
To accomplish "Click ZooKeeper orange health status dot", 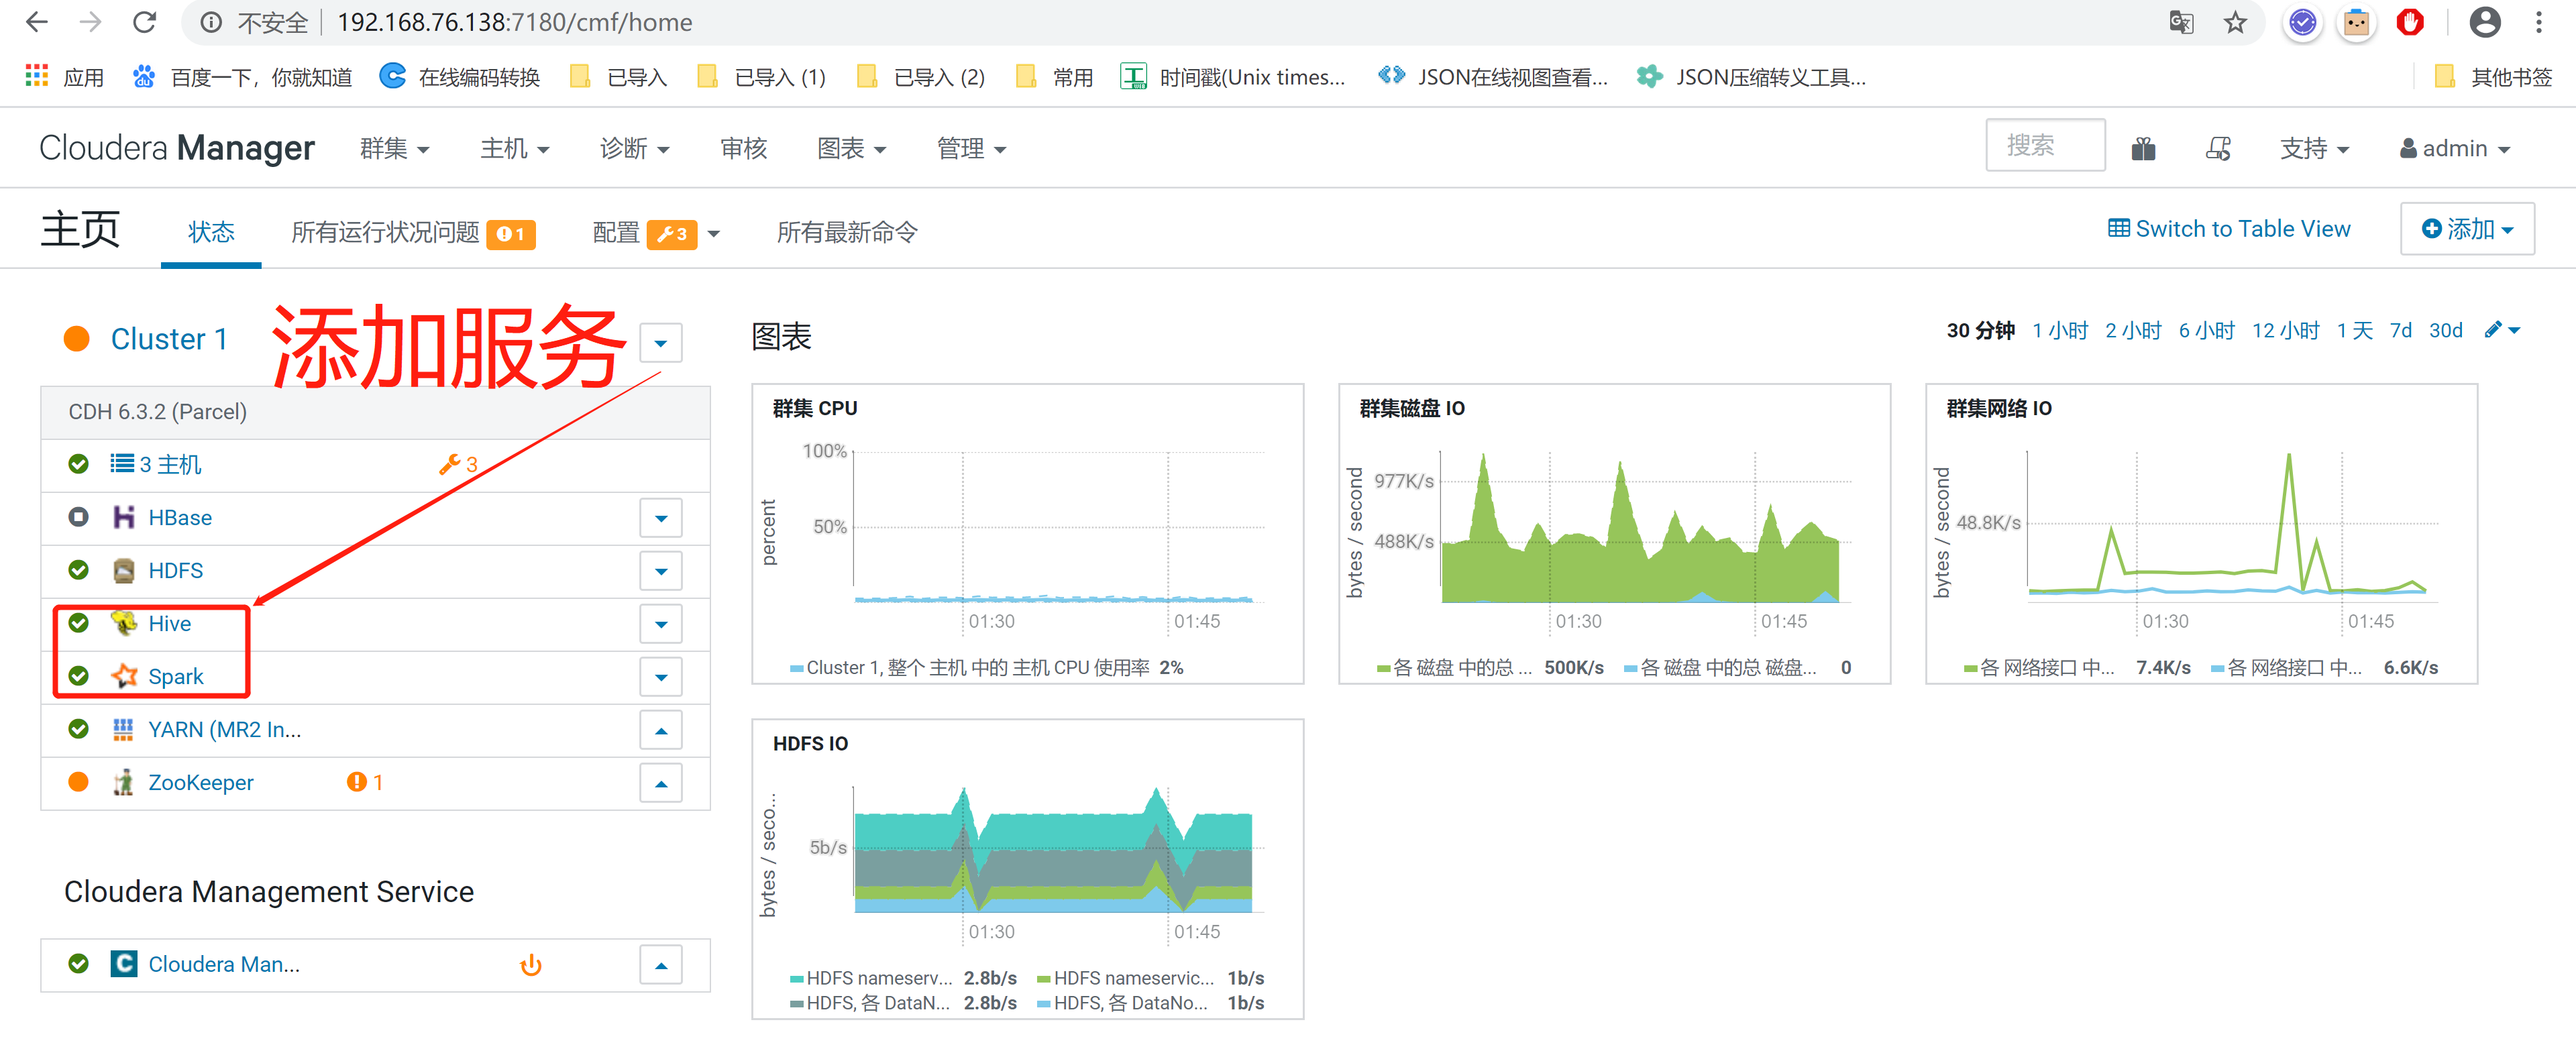I will click(x=78, y=782).
